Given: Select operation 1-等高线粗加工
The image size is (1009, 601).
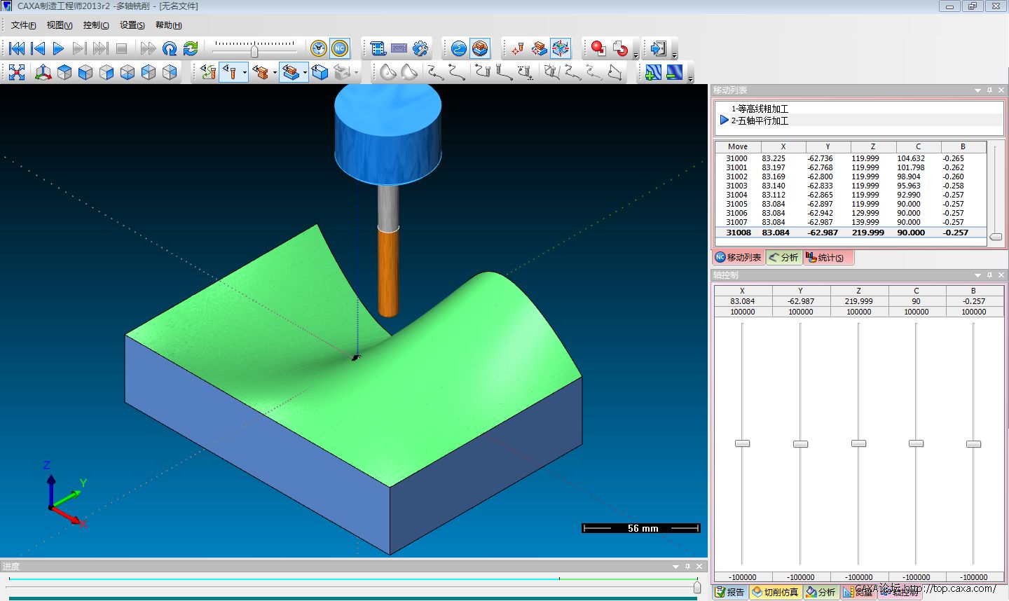Looking at the screenshot, I should [760, 109].
